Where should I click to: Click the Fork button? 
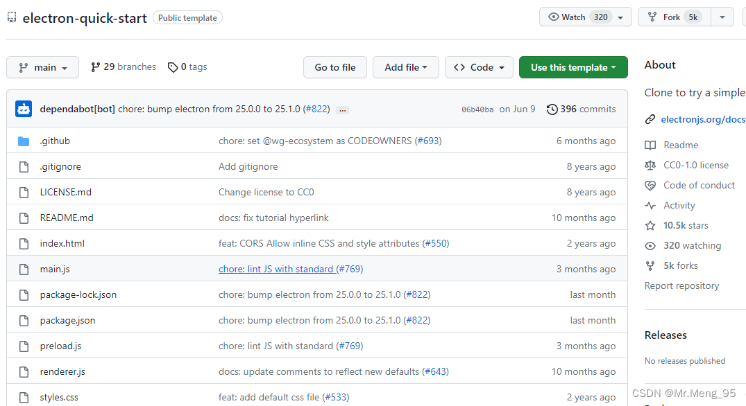click(674, 17)
